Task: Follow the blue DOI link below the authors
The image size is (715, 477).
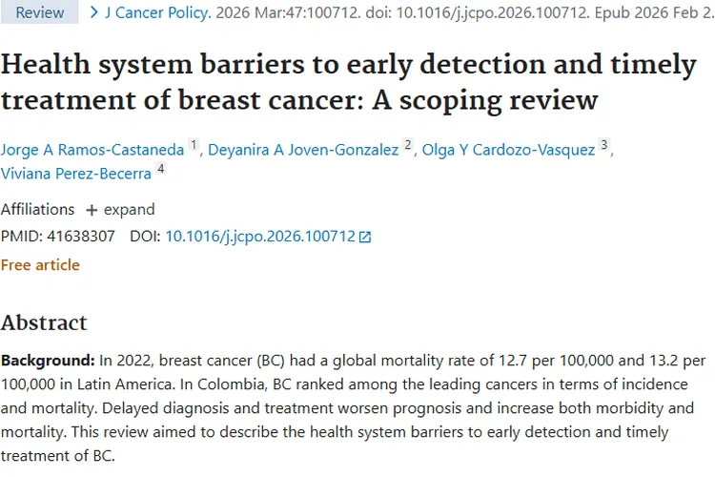Action: (259, 237)
